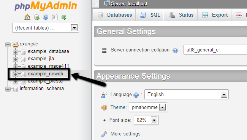The height and width of the screenshot is (140, 247).
Task: Select the example_newdb database link
Action: [45, 74]
